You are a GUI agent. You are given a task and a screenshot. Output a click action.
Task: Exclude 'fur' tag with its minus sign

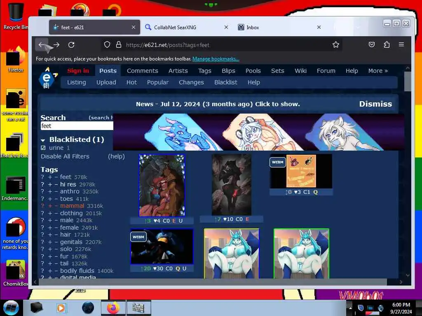click(56, 256)
